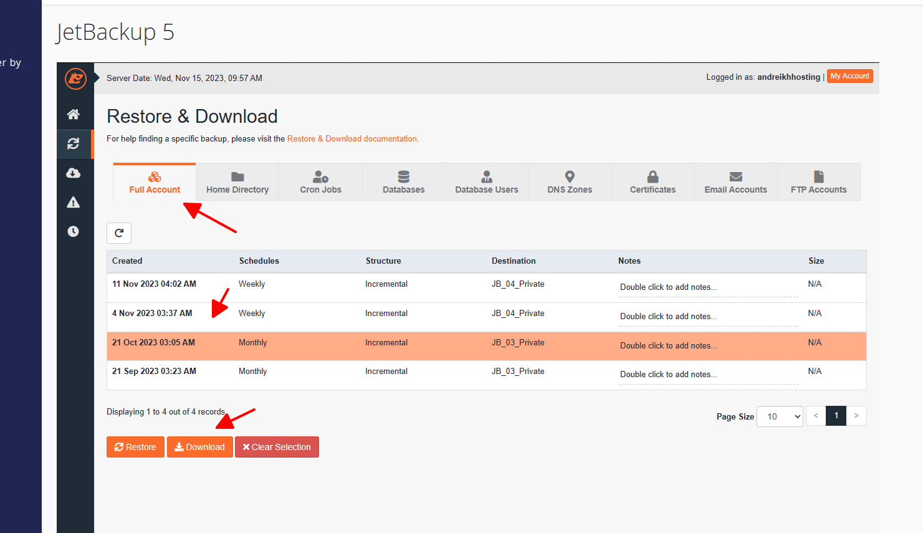Switch to the Database Users tab
Image resolution: width=923 pixels, height=533 pixels.
[x=487, y=182]
